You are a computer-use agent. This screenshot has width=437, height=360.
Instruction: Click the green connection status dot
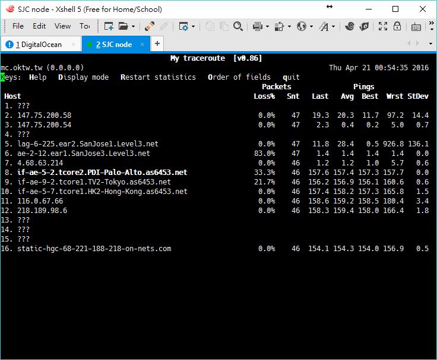point(90,45)
